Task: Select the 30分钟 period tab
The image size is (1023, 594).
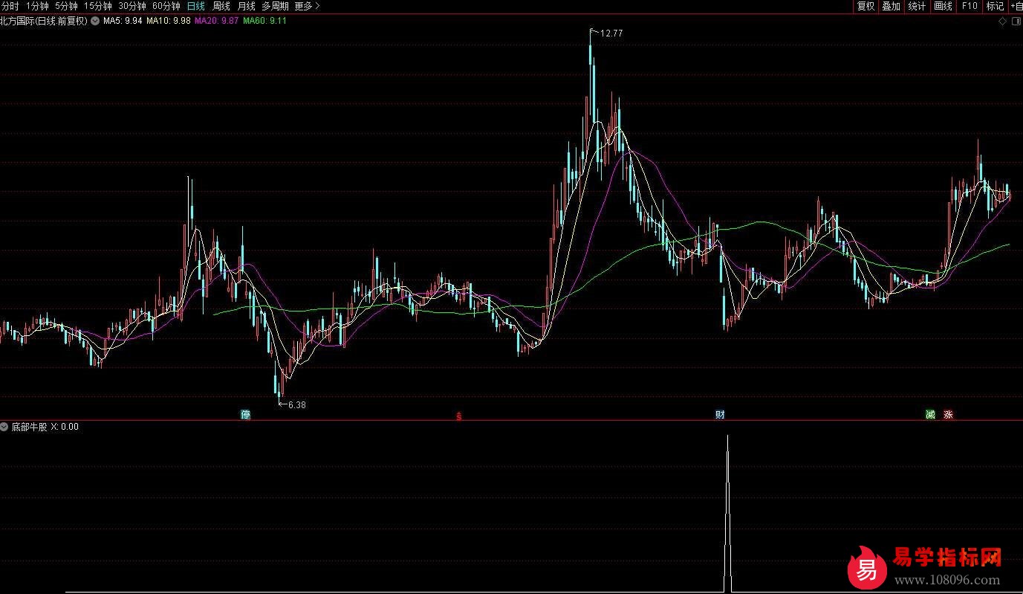Action: [x=132, y=6]
